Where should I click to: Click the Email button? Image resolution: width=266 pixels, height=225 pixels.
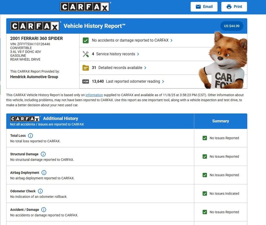pos(204,7)
